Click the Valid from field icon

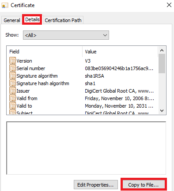[12, 98]
